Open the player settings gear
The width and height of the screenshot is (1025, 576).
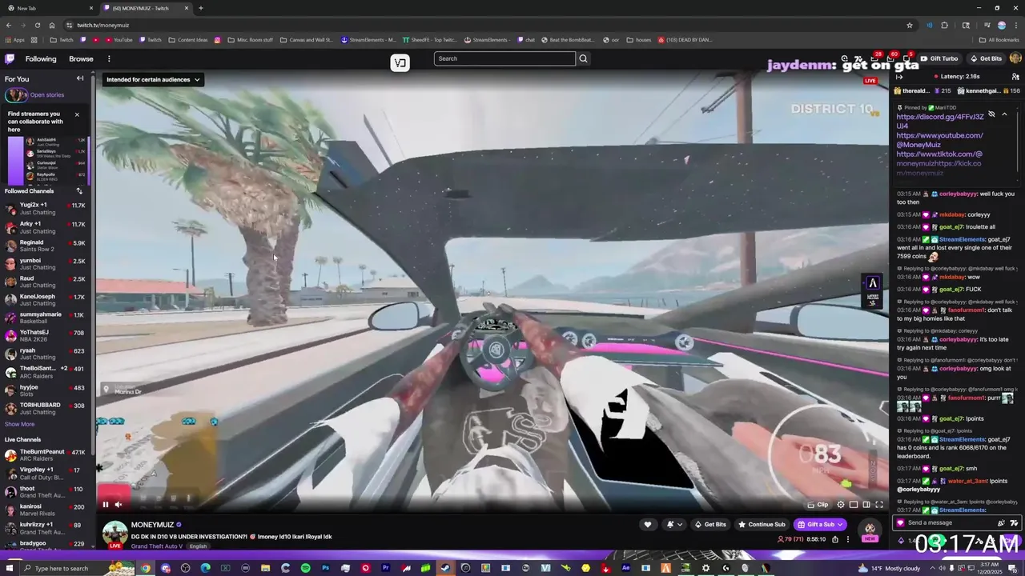pyautogui.click(x=841, y=505)
